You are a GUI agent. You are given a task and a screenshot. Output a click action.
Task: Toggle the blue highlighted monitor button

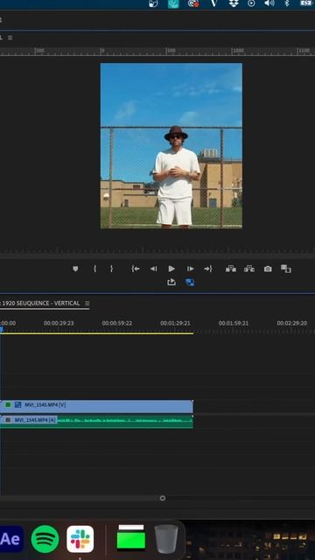tap(190, 283)
